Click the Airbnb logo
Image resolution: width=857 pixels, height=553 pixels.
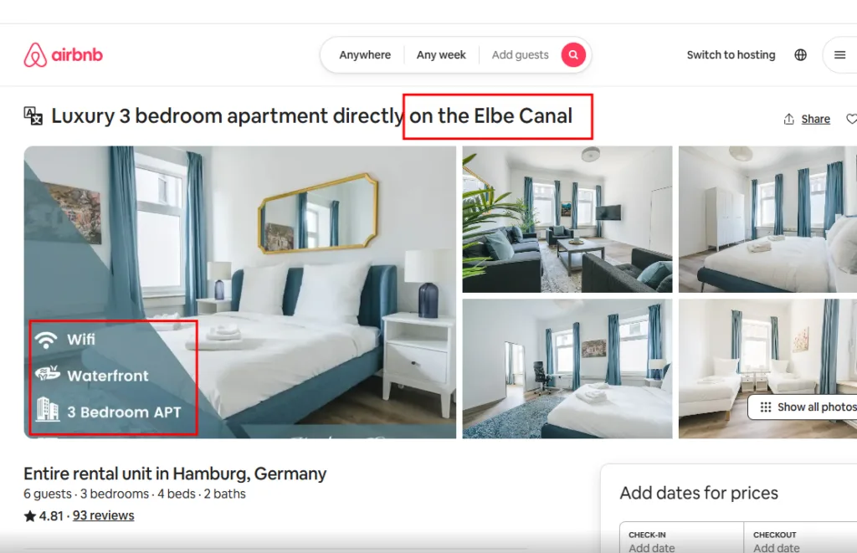(63, 54)
